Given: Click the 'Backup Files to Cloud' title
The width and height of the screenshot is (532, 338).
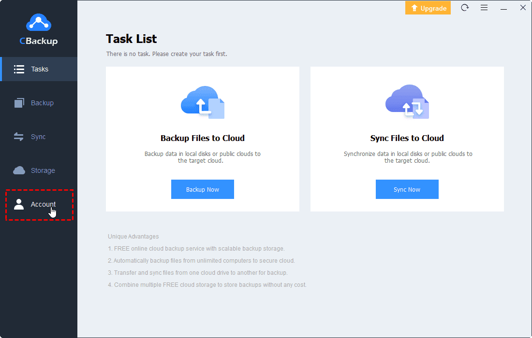Looking at the screenshot, I should (203, 138).
